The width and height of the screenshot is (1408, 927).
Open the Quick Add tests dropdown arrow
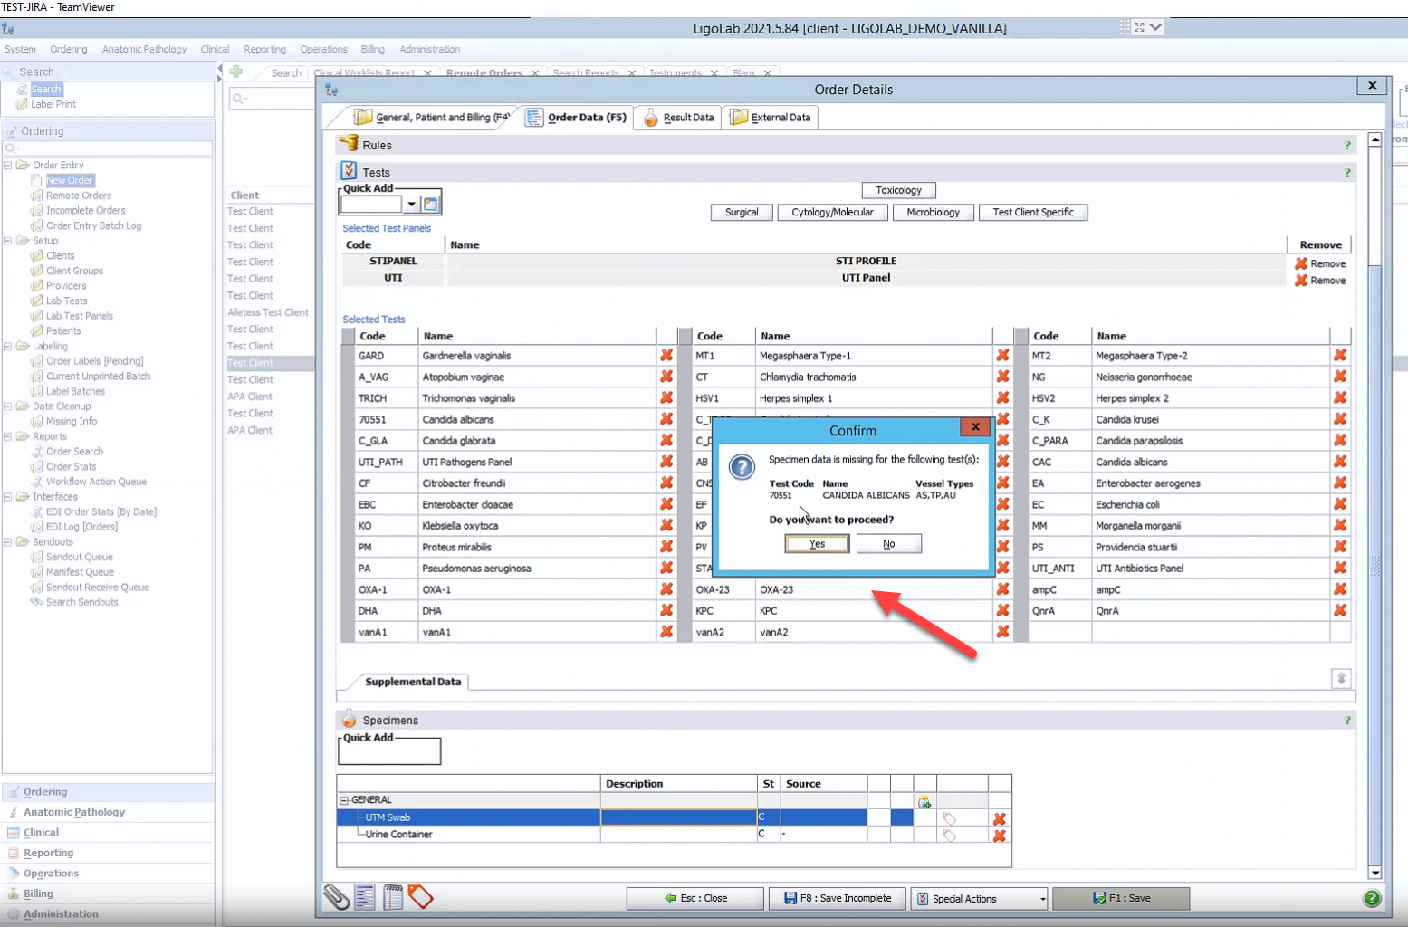411,205
